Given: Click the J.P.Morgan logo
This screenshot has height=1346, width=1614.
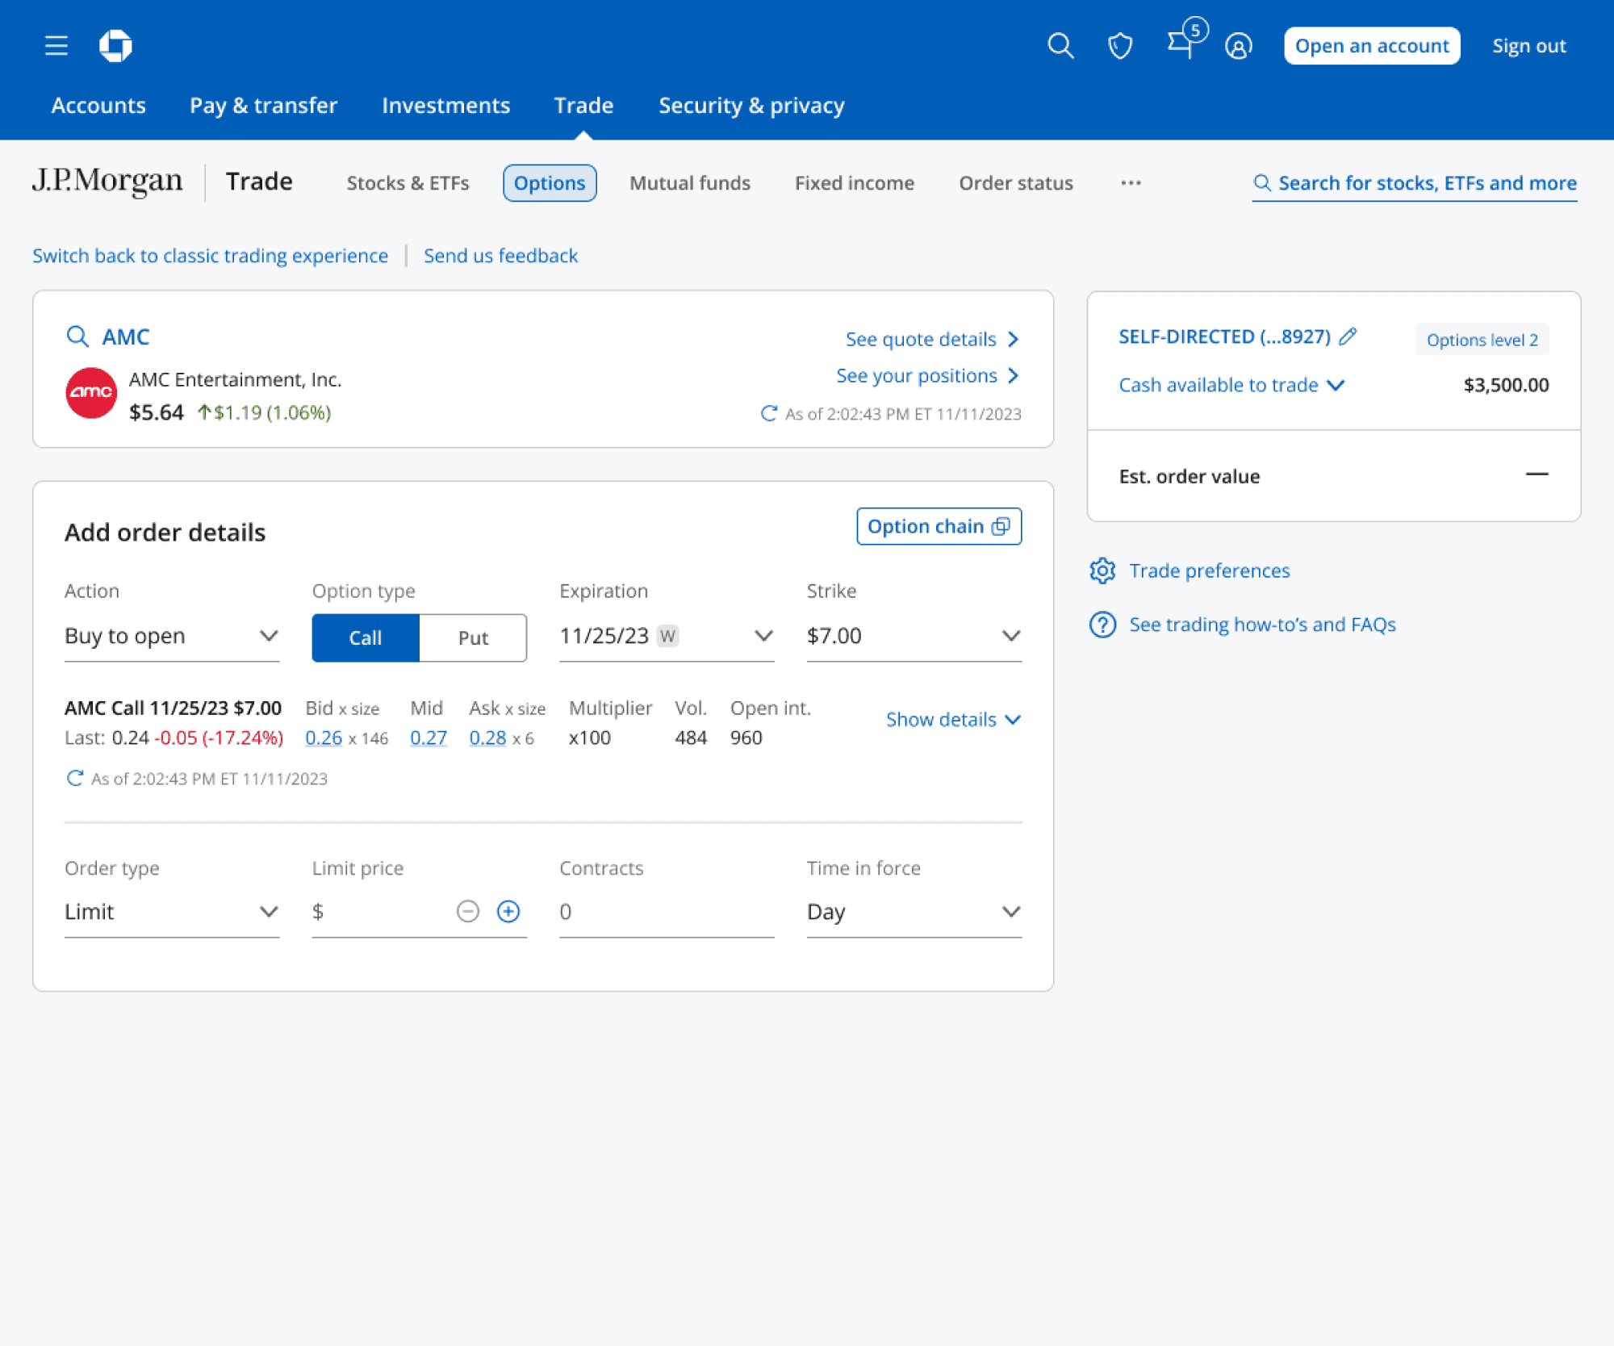Looking at the screenshot, I should pyautogui.click(x=107, y=181).
